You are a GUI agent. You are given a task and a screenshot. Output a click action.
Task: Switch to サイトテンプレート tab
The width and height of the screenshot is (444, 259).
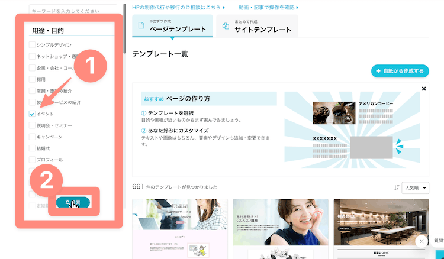[x=257, y=26]
